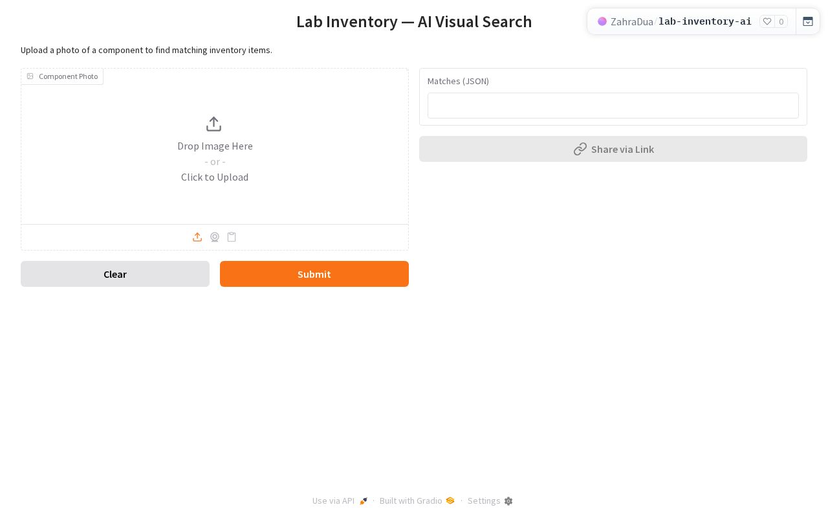Click the Share via Link button
828x518 pixels.
[613, 149]
